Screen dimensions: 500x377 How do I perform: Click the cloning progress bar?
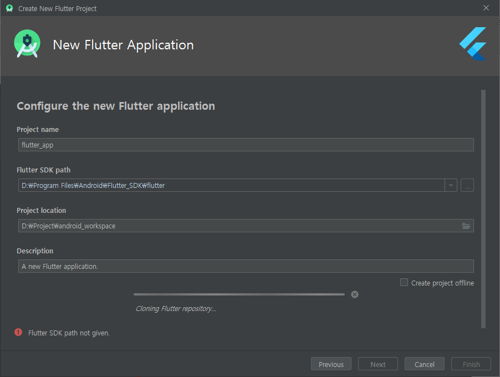click(x=239, y=294)
